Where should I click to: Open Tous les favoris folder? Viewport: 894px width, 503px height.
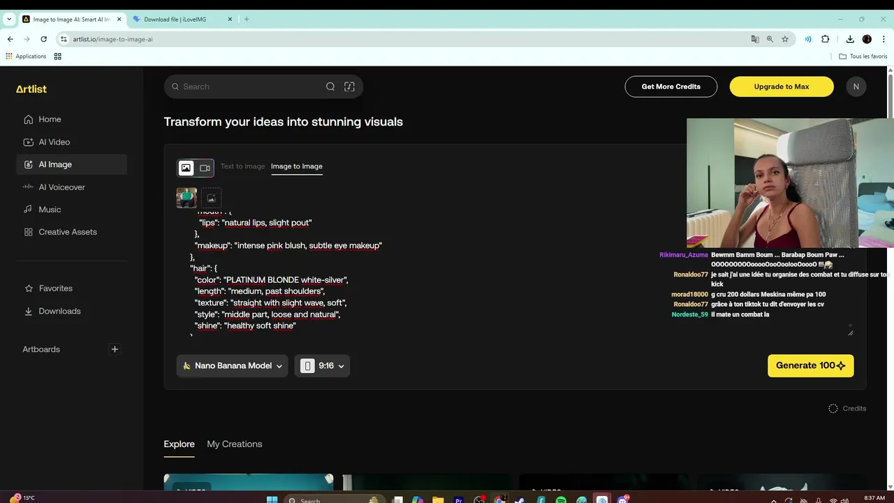863,57
